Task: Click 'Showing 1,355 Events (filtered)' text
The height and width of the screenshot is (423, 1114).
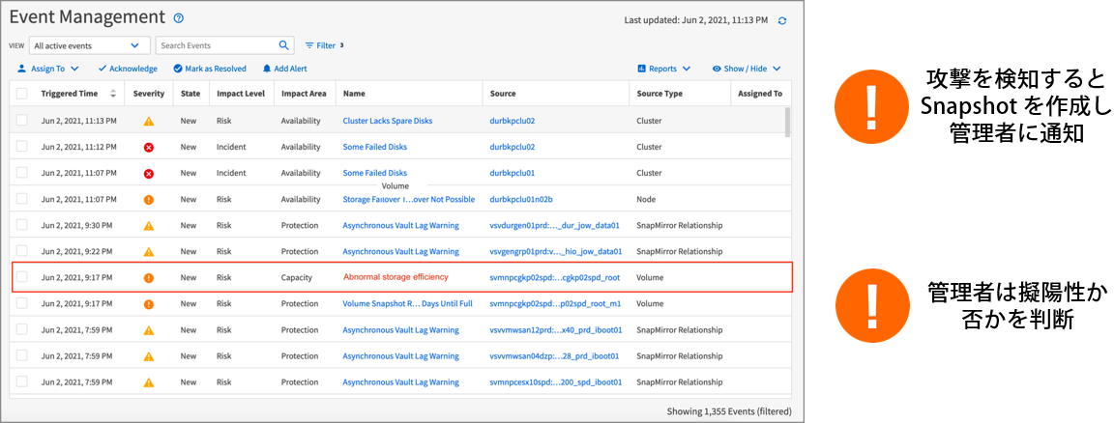Action: 729,411
